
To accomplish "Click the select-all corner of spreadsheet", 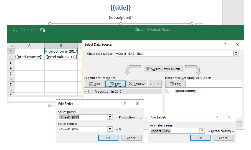I will click(x=11, y=46).
